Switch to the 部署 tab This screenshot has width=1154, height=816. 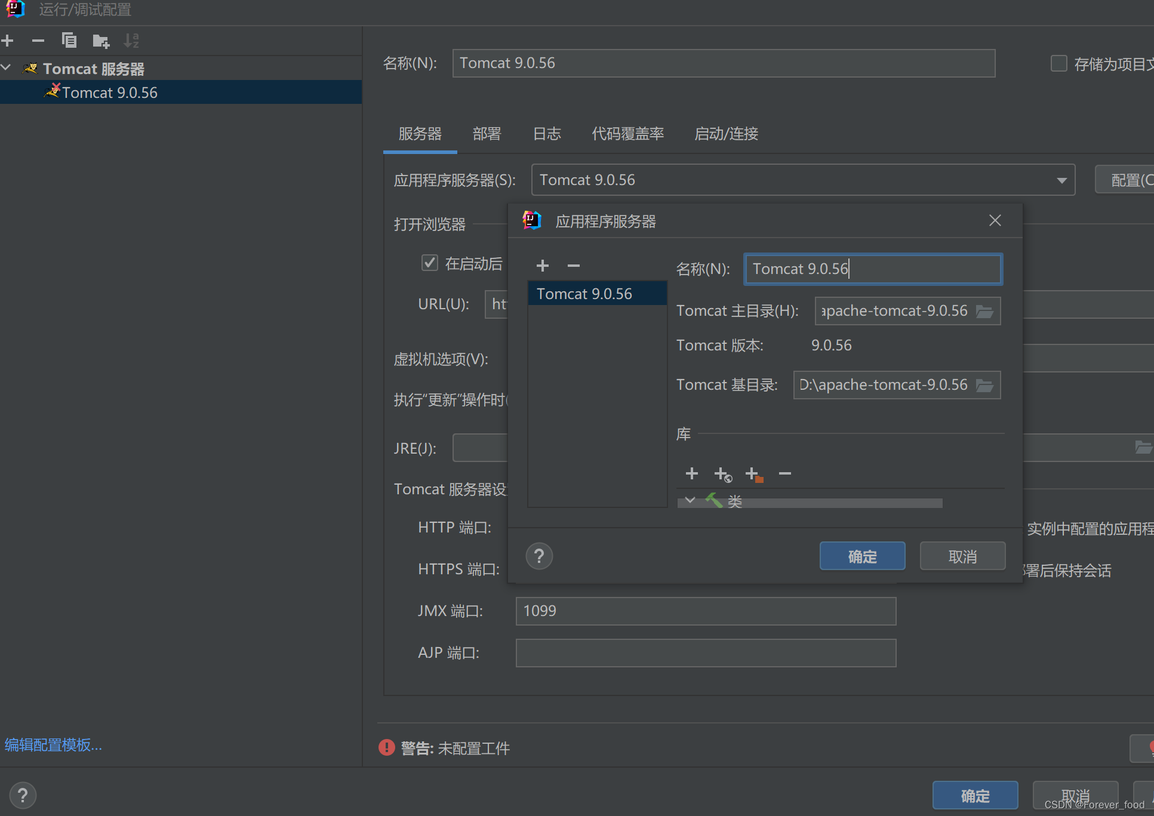tap(487, 134)
